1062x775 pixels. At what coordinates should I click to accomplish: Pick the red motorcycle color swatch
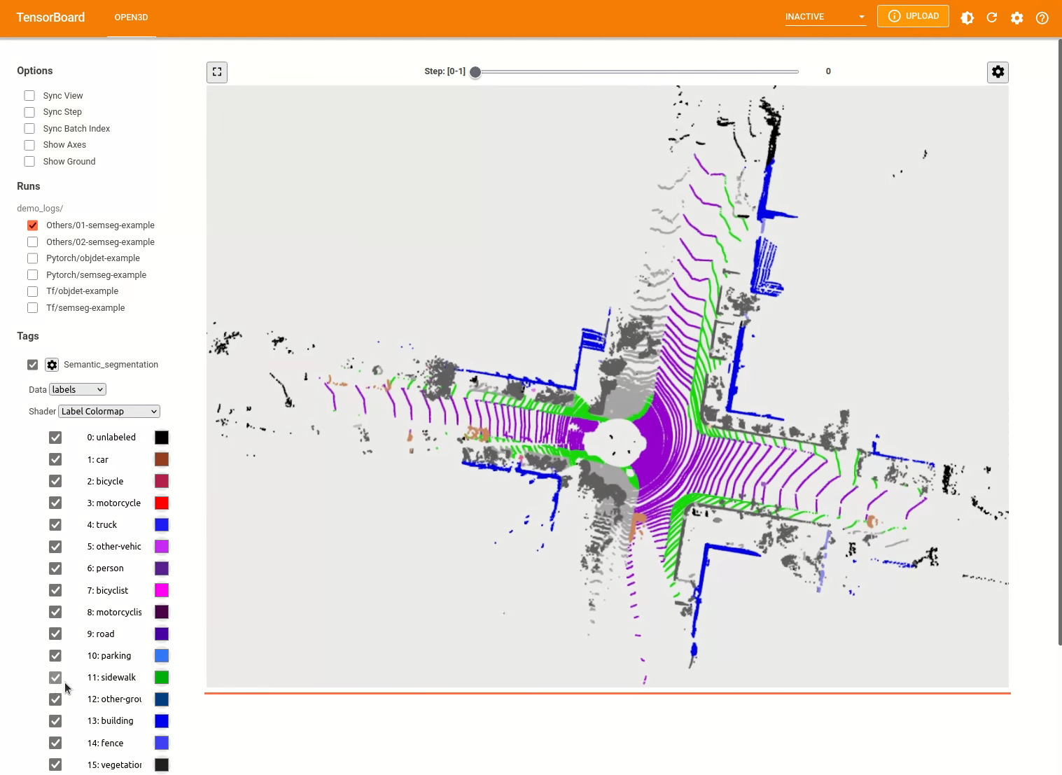pos(162,503)
